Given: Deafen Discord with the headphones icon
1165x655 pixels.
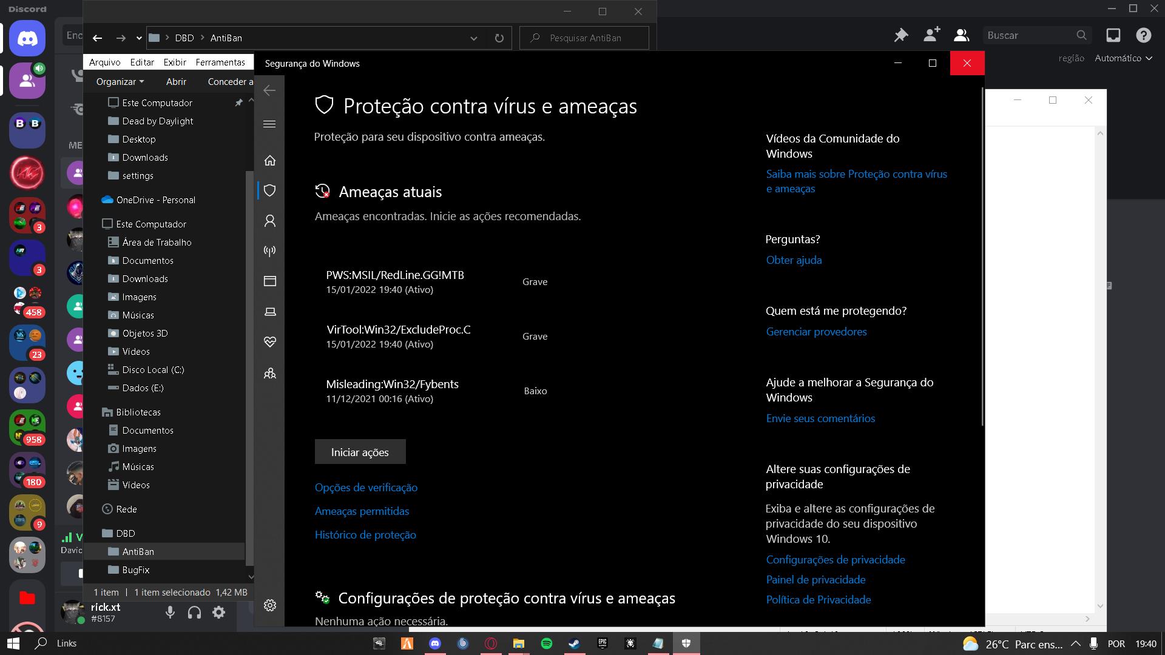Looking at the screenshot, I should pyautogui.click(x=194, y=613).
